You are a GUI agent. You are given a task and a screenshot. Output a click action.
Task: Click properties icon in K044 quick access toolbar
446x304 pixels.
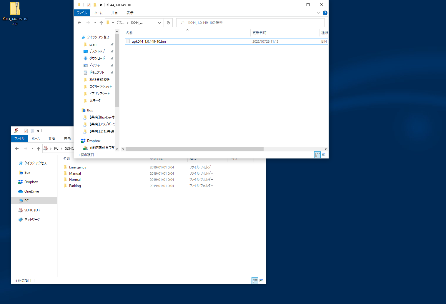89,5
